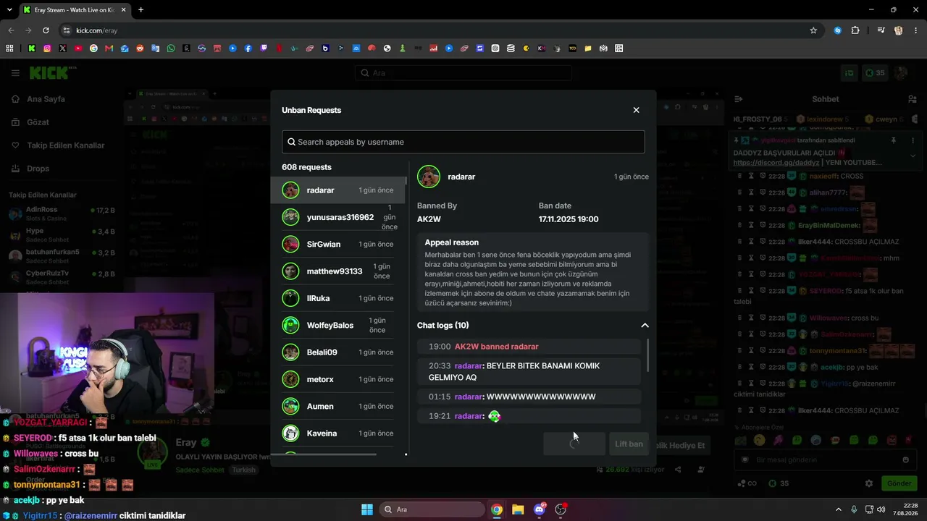Open Chrome profile avatar
This screenshot has width=927, height=521.
(898, 30)
